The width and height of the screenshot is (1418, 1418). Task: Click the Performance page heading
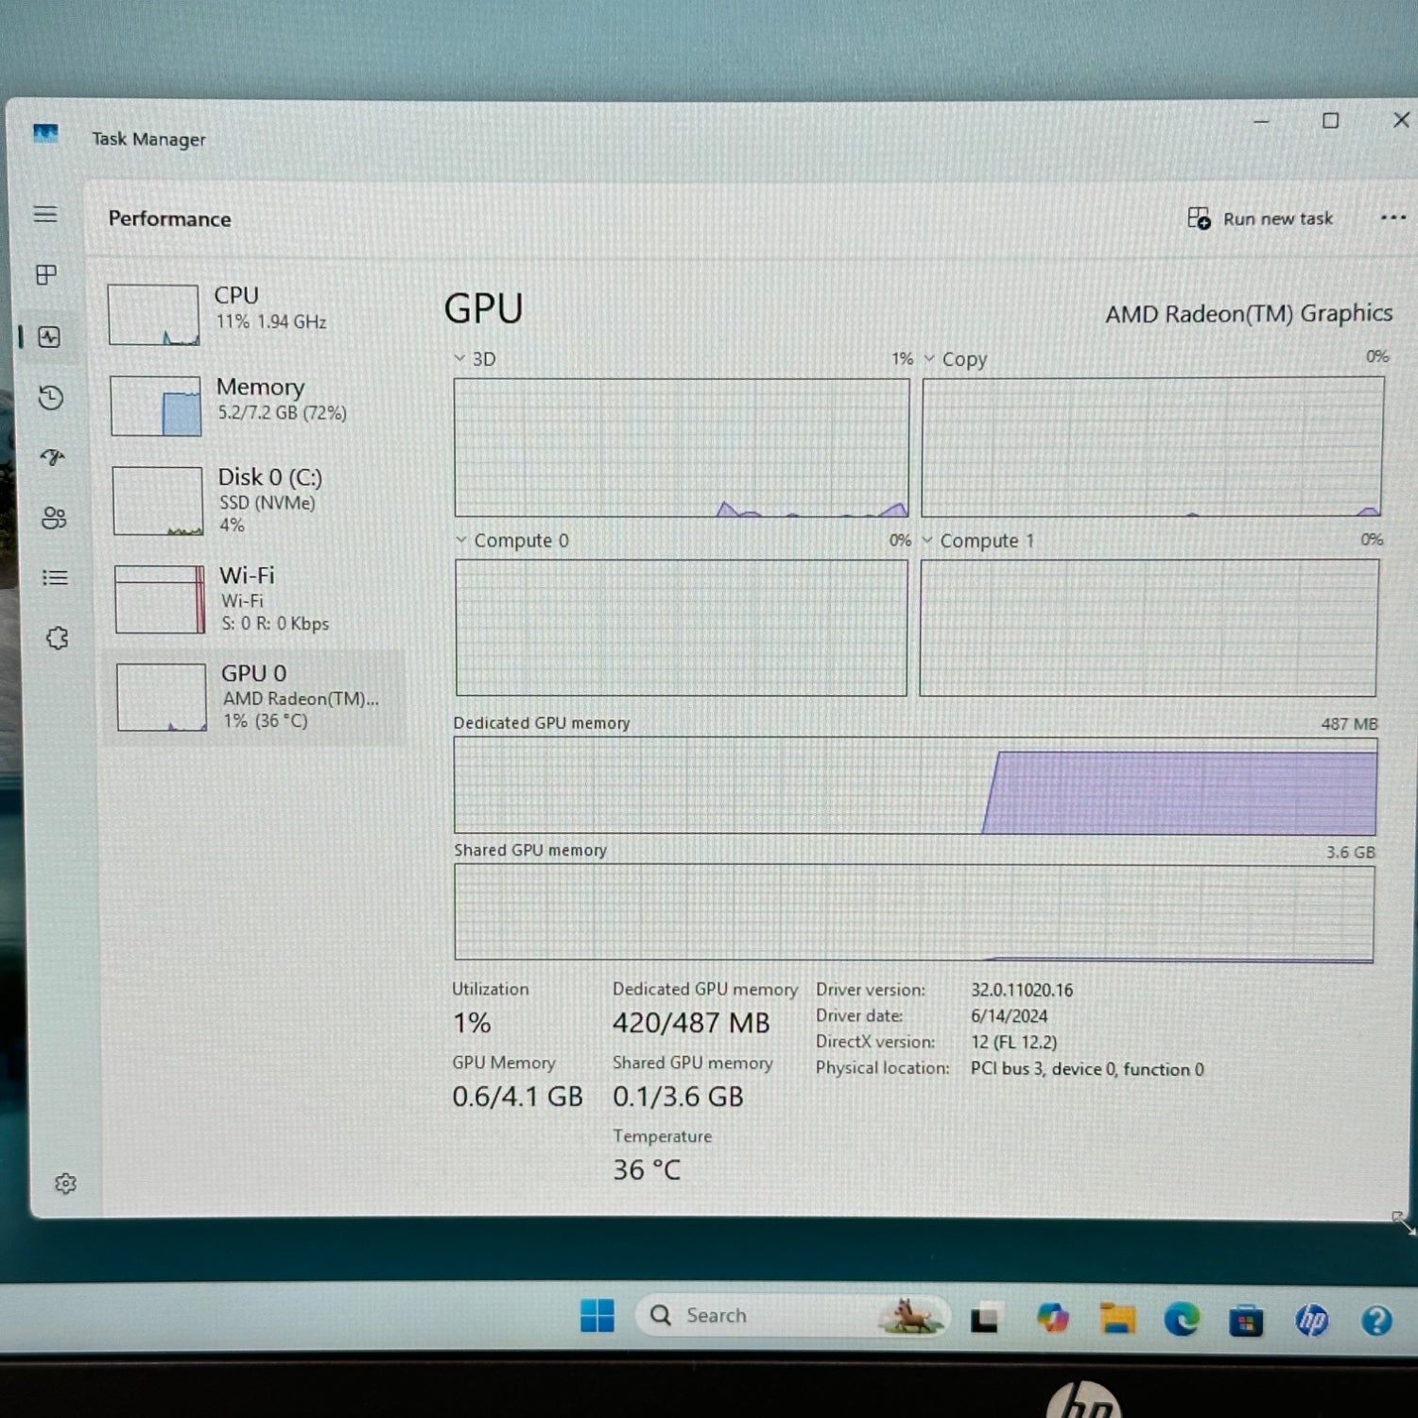(x=169, y=218)
